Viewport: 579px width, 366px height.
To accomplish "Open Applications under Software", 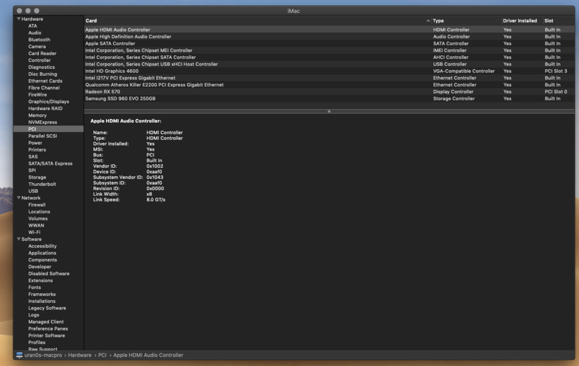I will [x=42, y=253].
